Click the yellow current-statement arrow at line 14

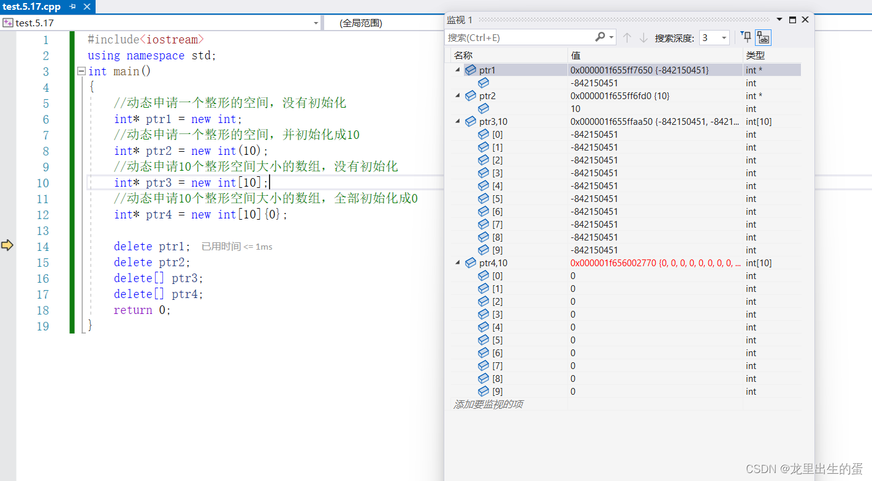click(7, 245)
